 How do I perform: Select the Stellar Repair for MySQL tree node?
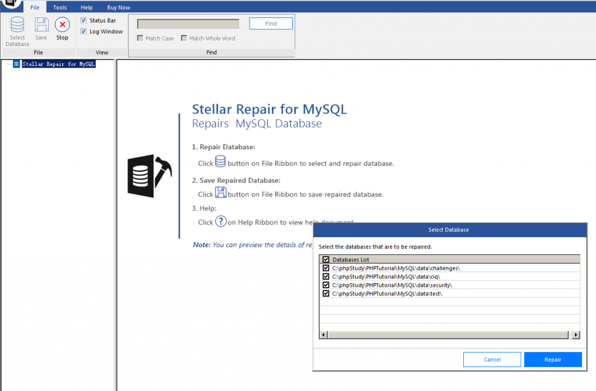58,63
